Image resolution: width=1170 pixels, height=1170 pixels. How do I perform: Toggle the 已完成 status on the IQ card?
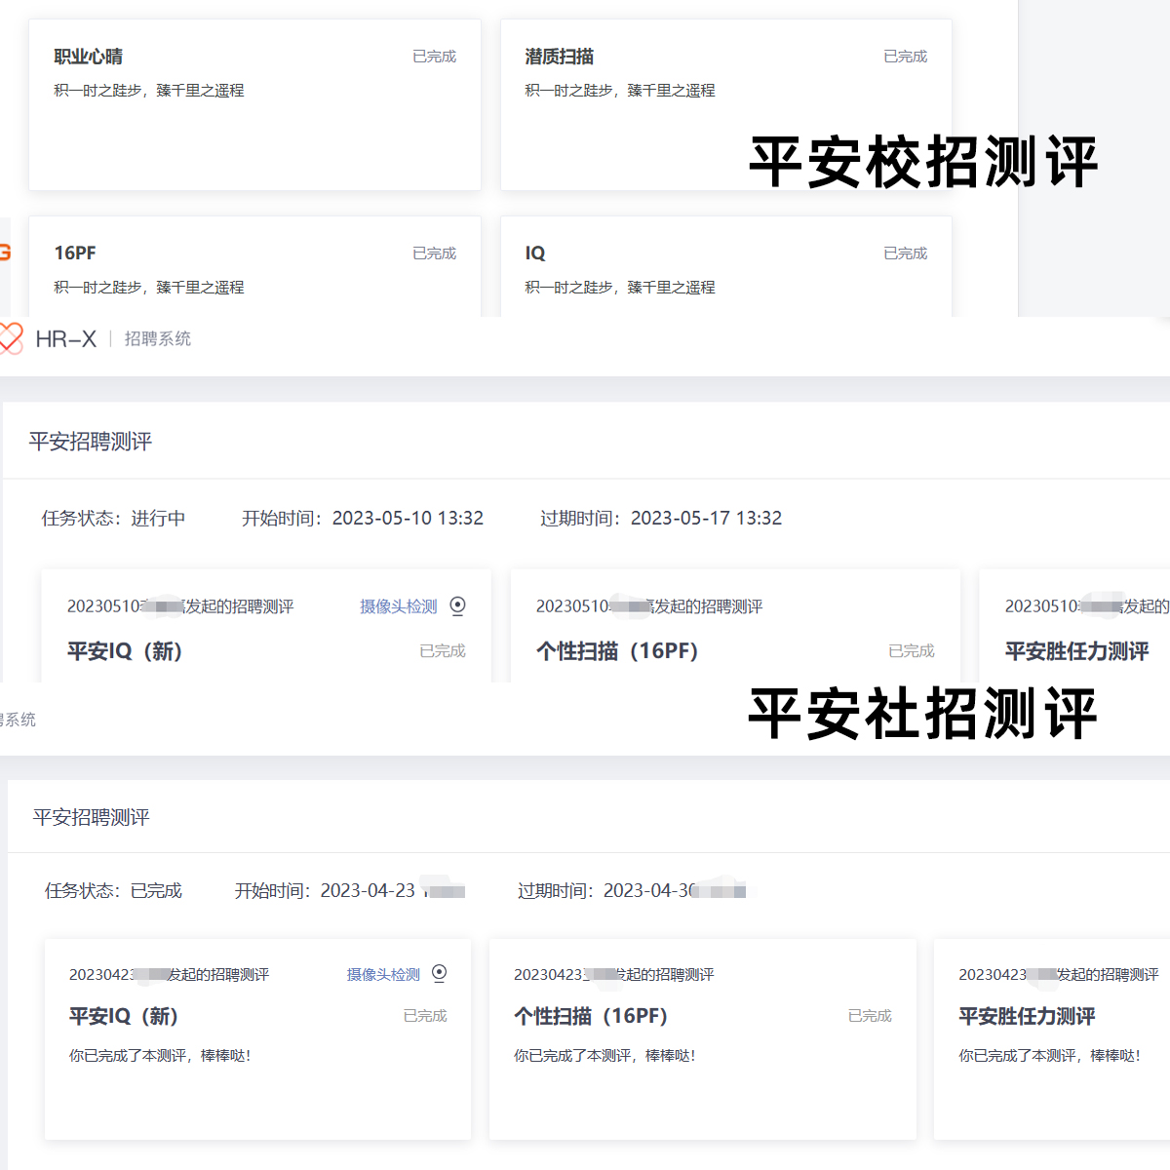coord(905,253)
